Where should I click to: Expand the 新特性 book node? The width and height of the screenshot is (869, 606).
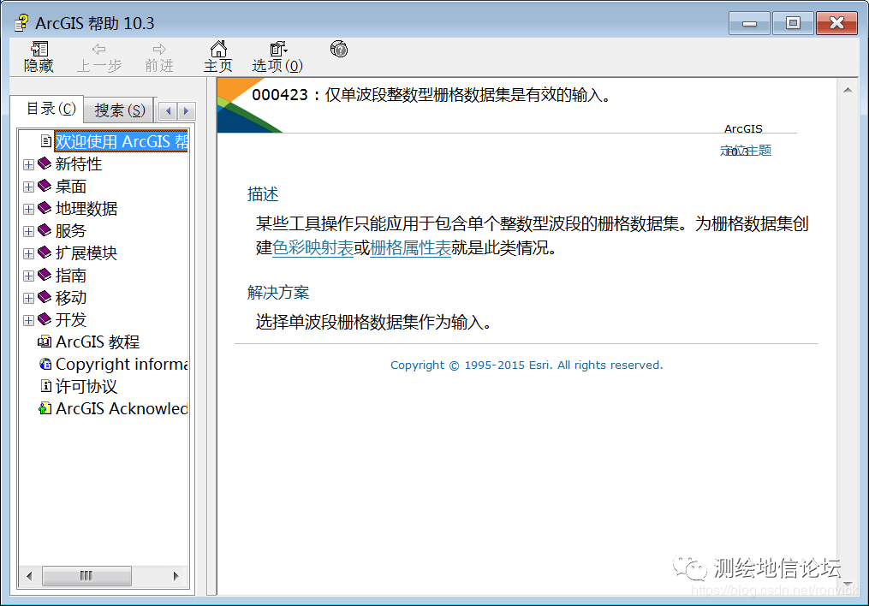click(28, 163)
